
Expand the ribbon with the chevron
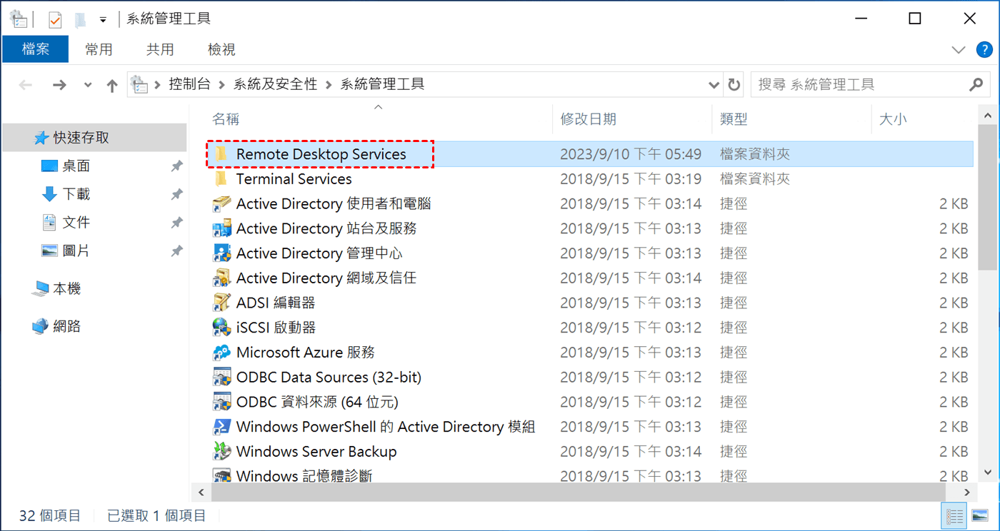tap(959, 50)
